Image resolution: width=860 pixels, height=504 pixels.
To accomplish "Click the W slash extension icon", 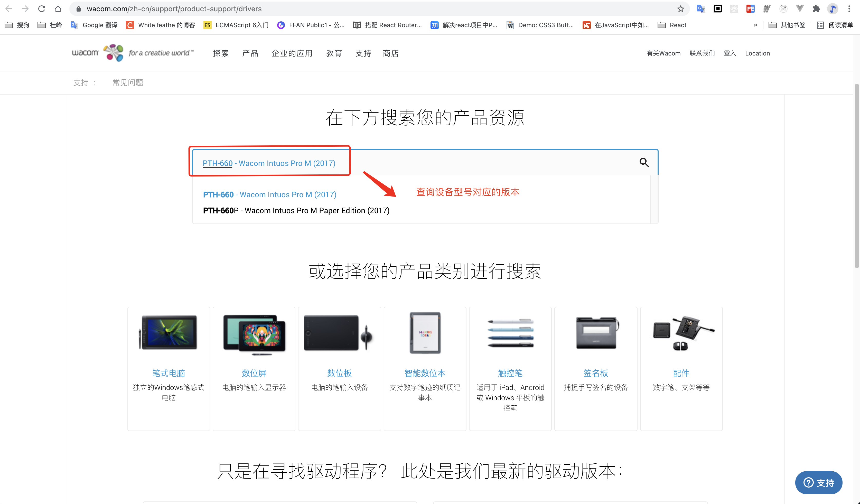I will [767, 9].
